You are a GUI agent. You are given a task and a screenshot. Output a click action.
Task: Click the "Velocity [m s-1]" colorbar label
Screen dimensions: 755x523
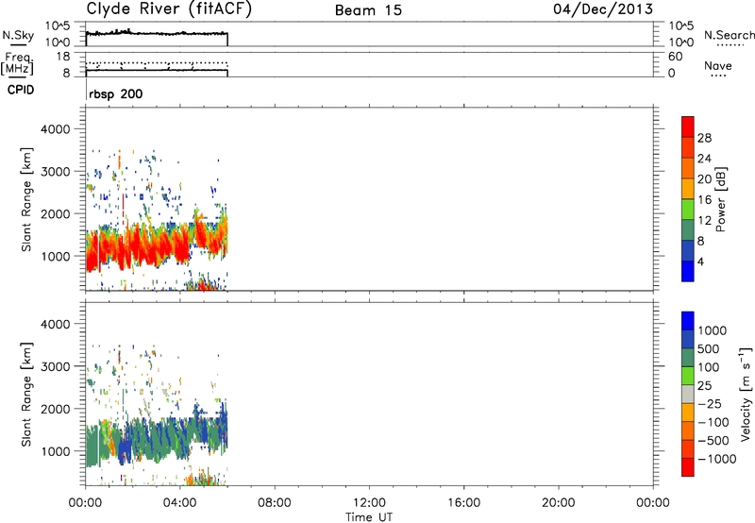(746, 394)
